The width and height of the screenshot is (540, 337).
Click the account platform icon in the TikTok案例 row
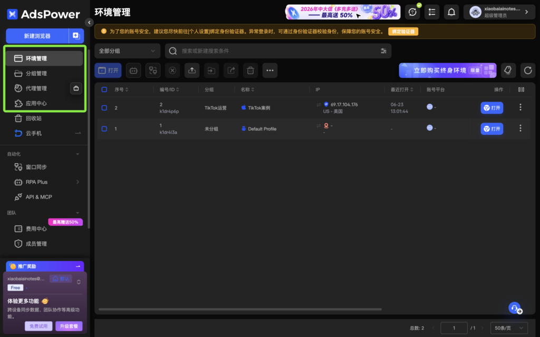click(x=429, y=106)
